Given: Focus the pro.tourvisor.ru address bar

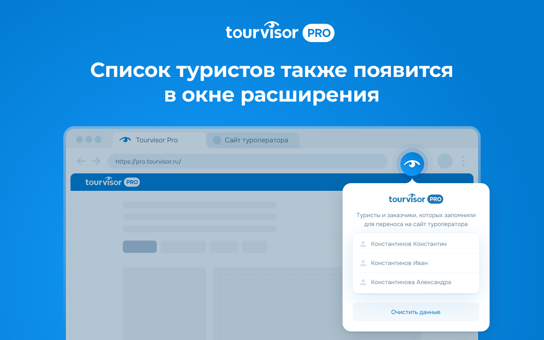Looking at the screenshot, I should tap(247, 161).
